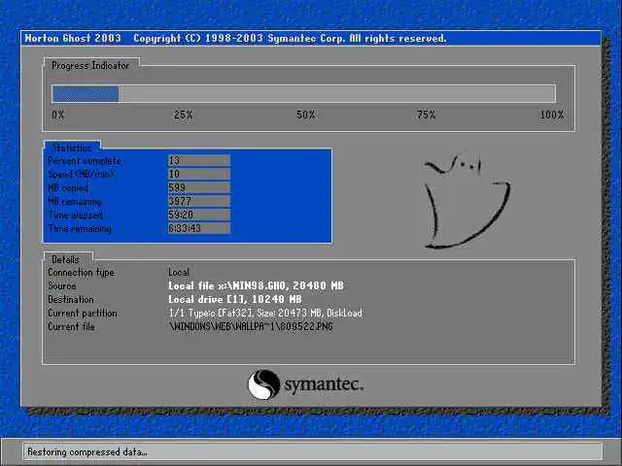Click the Current file label
The width and height of the screenshot is (622, 466).
click(71, 327)
